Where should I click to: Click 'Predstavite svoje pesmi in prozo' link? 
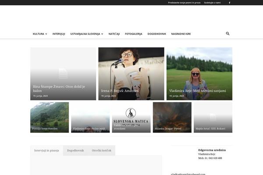[x=184, y=3]
